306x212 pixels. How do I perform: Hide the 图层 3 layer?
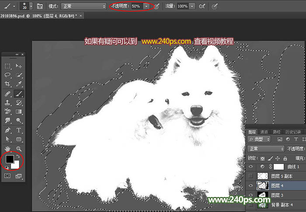tap(250, 195)
